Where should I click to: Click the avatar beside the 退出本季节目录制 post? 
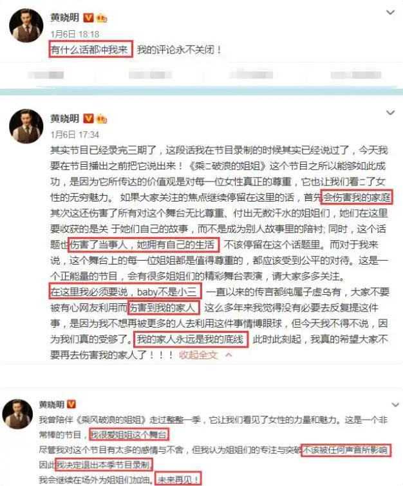click(17, 415)
